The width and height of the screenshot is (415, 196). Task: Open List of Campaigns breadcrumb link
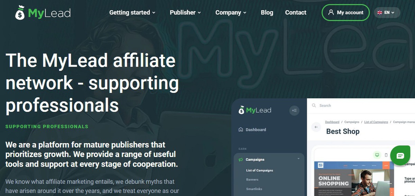click(376, 122)
